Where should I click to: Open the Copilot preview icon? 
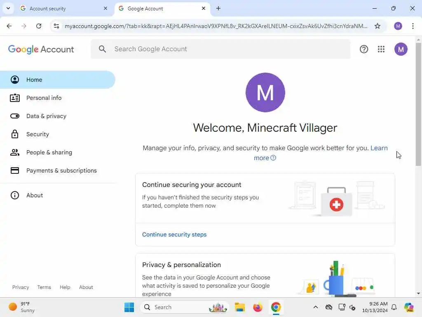[409, 307]
